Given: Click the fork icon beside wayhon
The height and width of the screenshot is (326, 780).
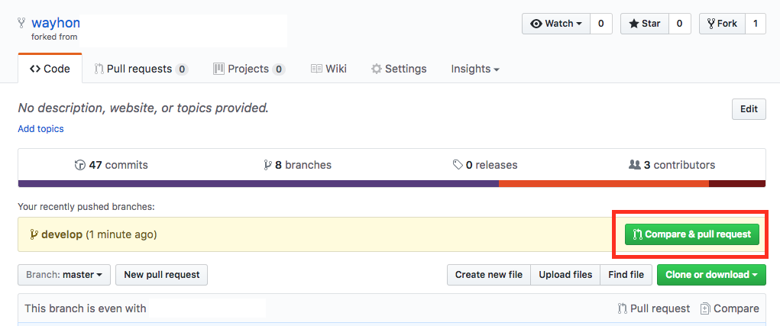Looking at the screenshot, I should point(21,23).
